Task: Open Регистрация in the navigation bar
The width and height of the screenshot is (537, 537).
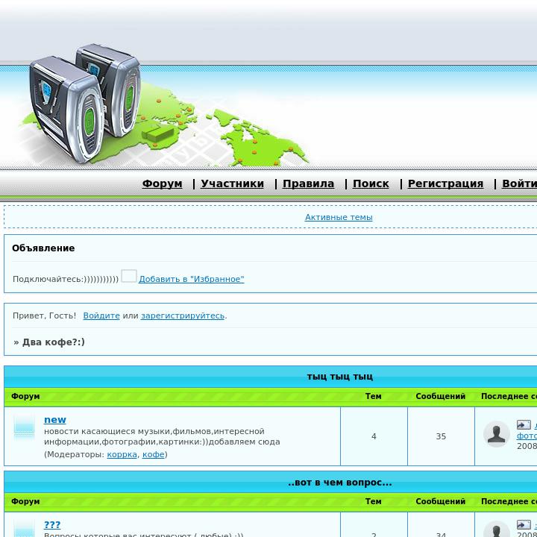Action: tap(445, 183)
